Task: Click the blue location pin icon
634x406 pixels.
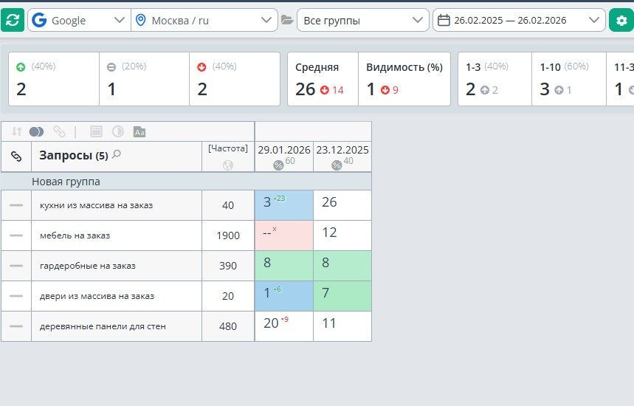Action: pyautogui.click(x=140, y=20)
